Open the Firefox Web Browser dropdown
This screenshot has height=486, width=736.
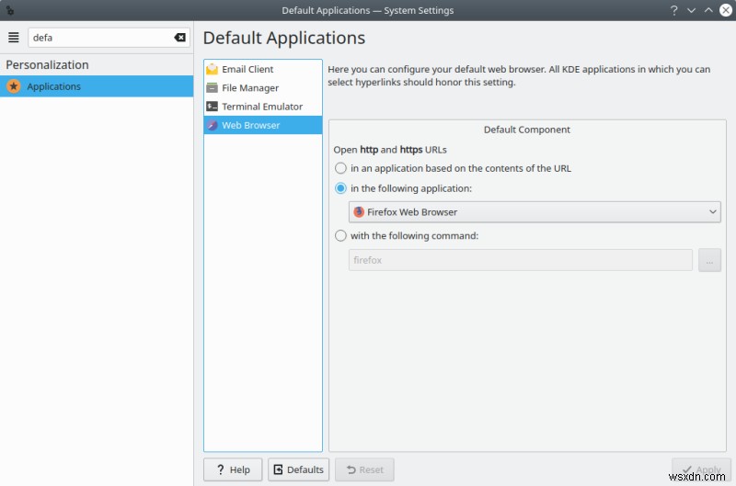[x=535, y=212]
